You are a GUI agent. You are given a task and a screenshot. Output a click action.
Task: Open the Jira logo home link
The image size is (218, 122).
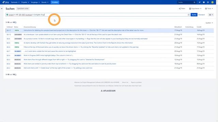tap(5, 2)
